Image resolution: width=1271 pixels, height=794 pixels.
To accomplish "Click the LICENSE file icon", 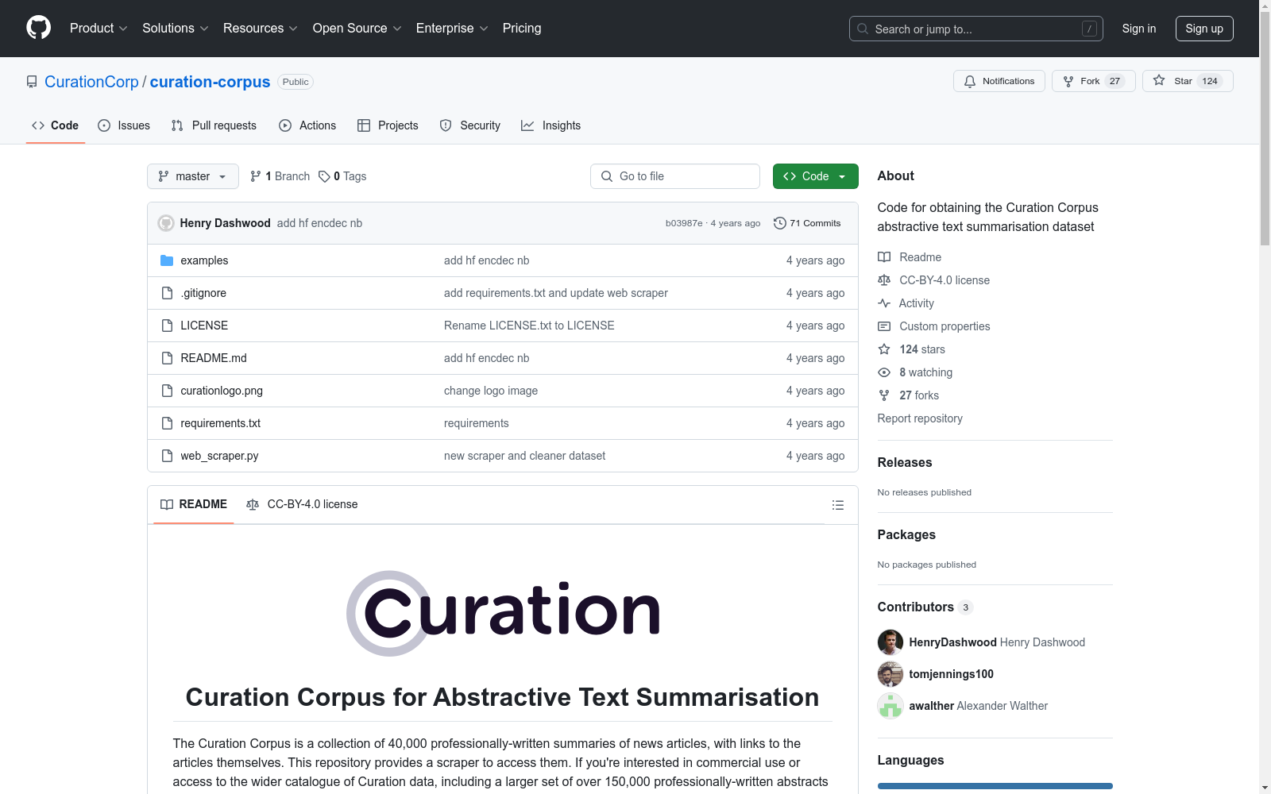I will click(167, 326).
